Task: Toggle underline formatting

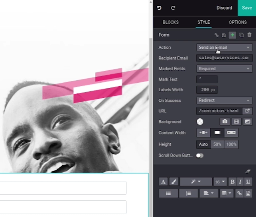Action: (248, 182)
